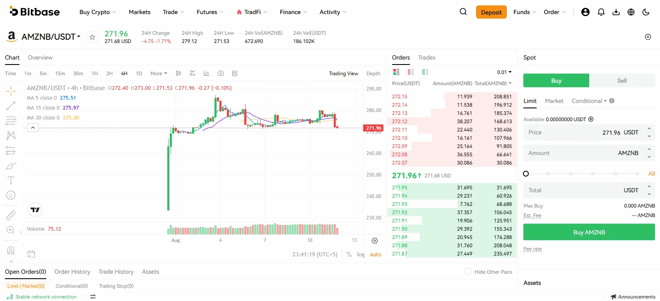Open the Conditional order type dropdown
This screenshot has width=660, height=301.
tap(589, 101)
